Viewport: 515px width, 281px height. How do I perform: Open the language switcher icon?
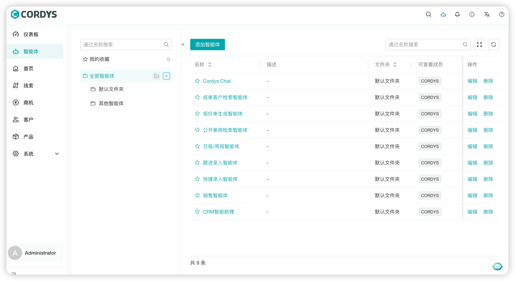coord(487,14)
